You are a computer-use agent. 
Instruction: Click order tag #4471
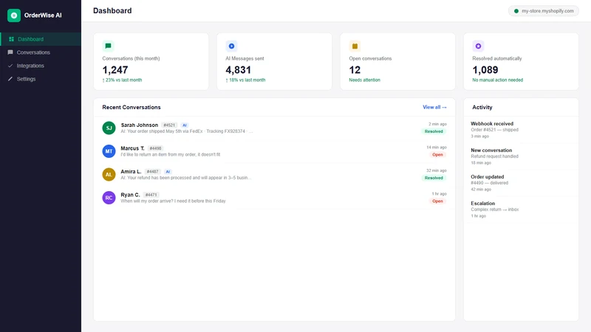(151, 195)
